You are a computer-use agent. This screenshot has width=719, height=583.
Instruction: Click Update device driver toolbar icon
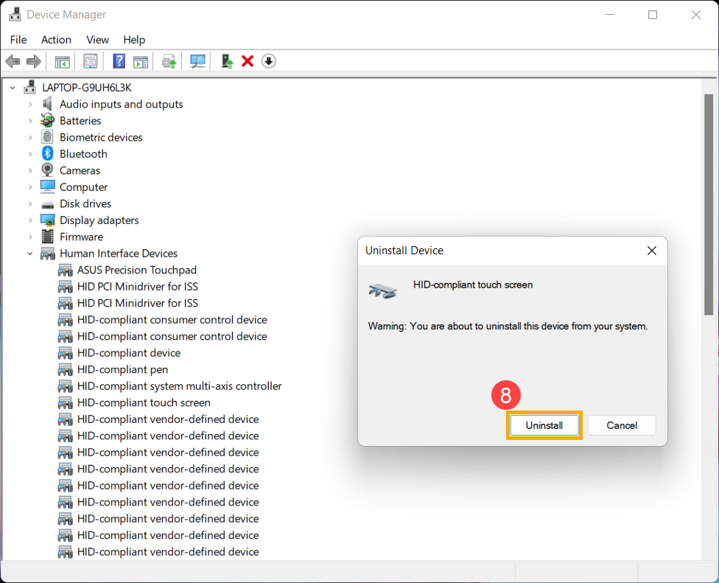[x=169, y=61]
